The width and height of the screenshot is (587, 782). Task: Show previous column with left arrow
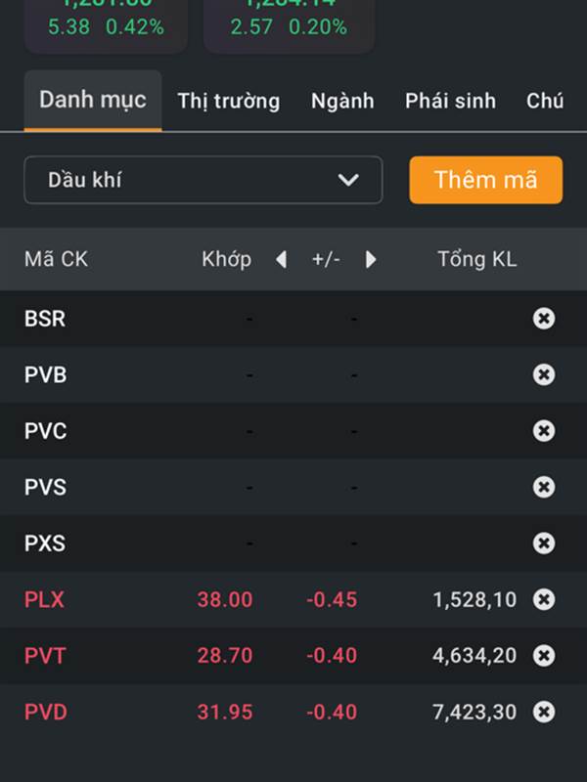[x=282, y=259]
